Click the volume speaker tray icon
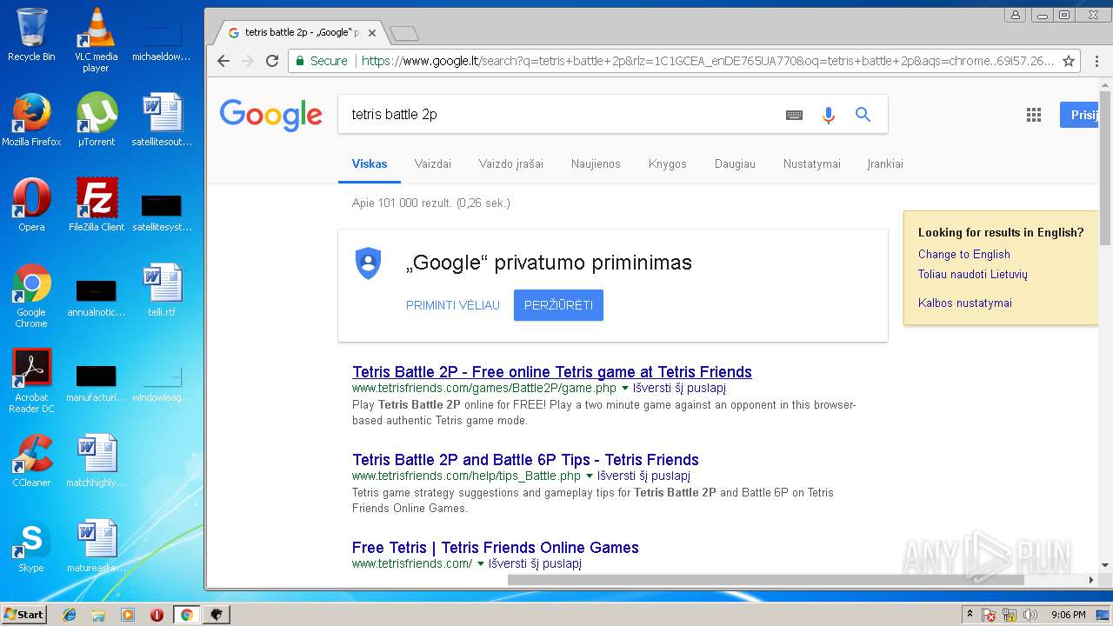The image size is (1113, 626). (x=1030, y=615)
